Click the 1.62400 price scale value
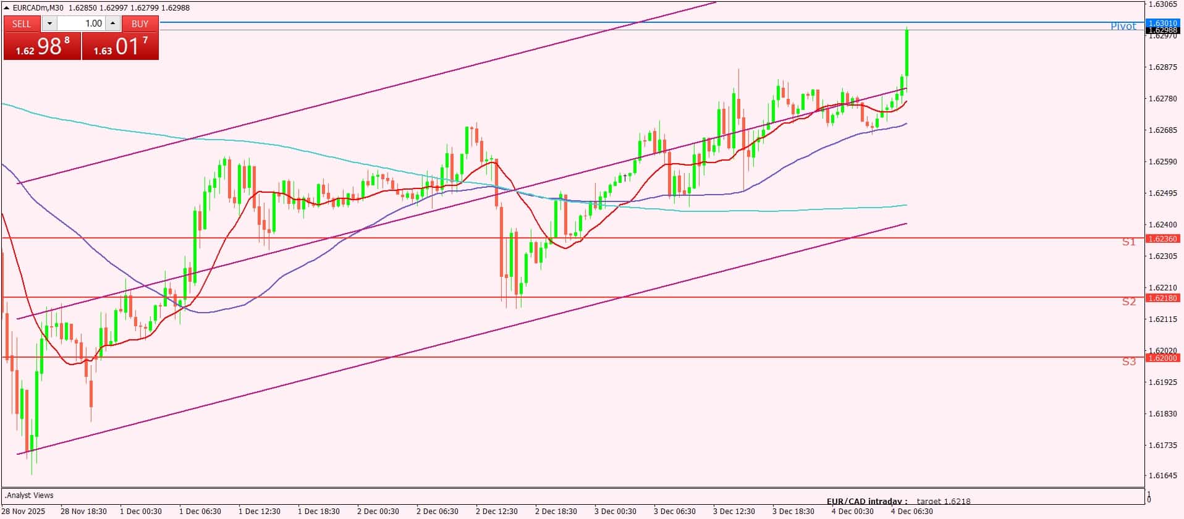1184x519 pixels. 1162,224
